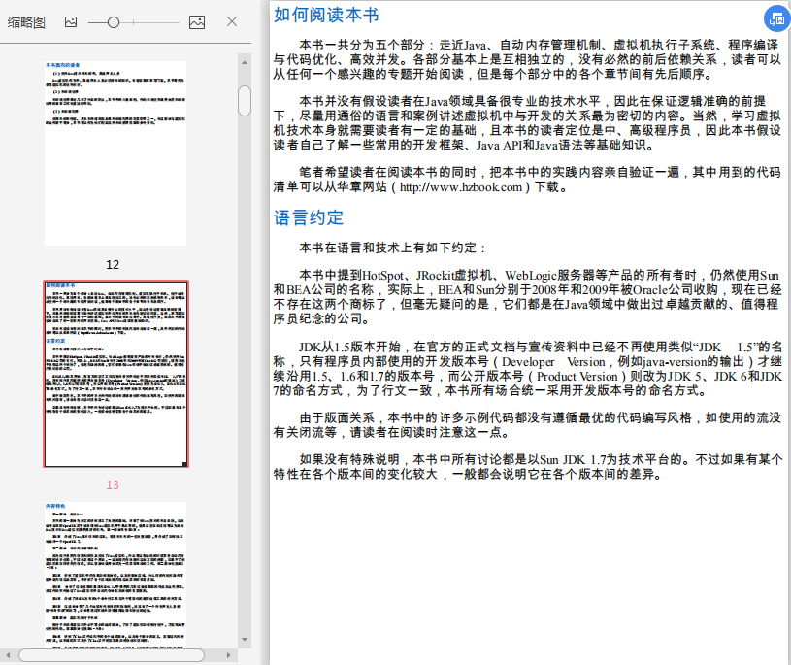Click the page number label 12
791x665 pixels.
pyautogui.click(x=113, y=264)
